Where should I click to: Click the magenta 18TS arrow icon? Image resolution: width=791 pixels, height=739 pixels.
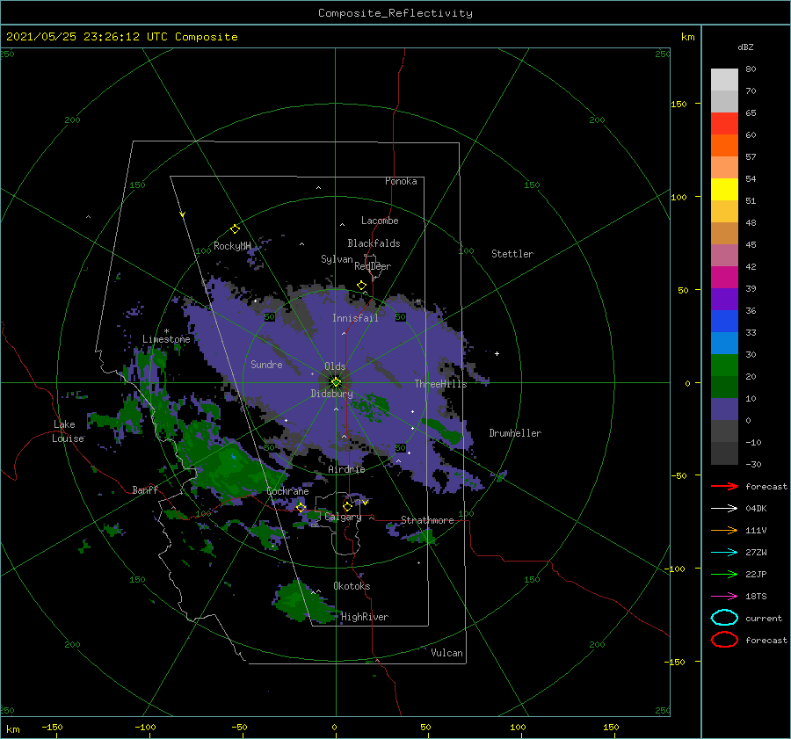[724, 597]
